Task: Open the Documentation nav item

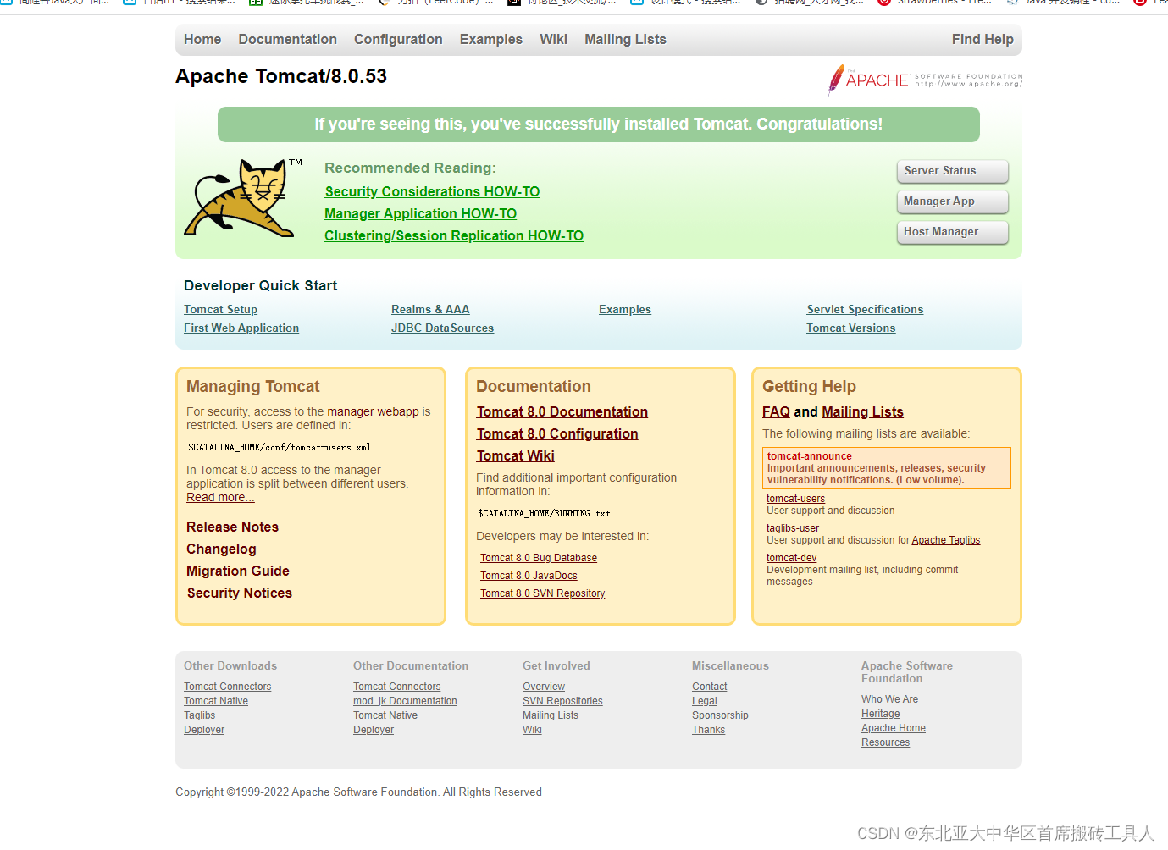Action: pos(288,39)
